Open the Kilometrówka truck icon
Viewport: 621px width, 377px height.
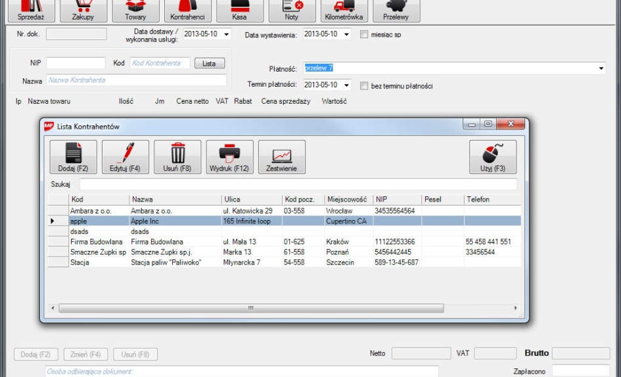pos(344,11)
